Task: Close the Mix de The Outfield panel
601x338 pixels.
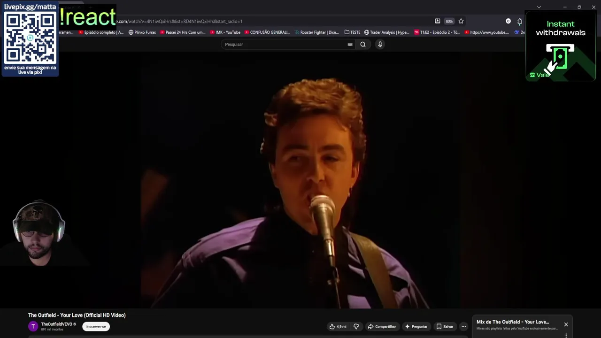Action: [566, 324]
